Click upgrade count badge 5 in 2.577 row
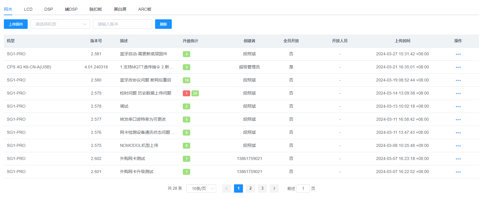 (186, 120)
